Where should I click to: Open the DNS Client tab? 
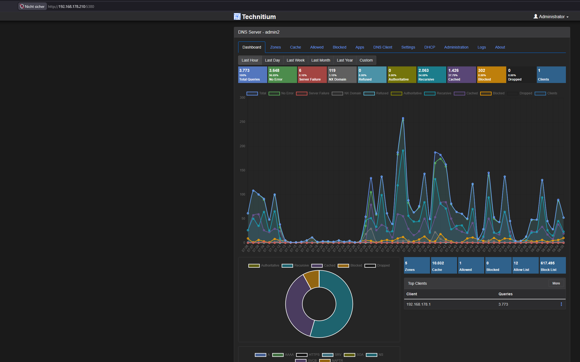(383, 47)
